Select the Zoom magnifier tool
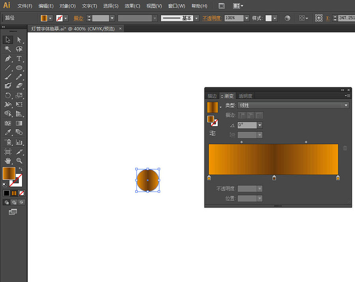Screen dimensions: 355x282 [19, 161]
